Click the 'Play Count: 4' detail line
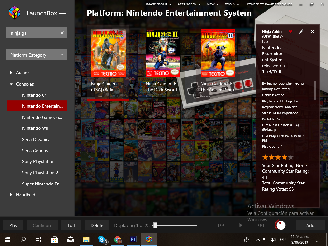This screenshot has width=328, height=246. 272,146
